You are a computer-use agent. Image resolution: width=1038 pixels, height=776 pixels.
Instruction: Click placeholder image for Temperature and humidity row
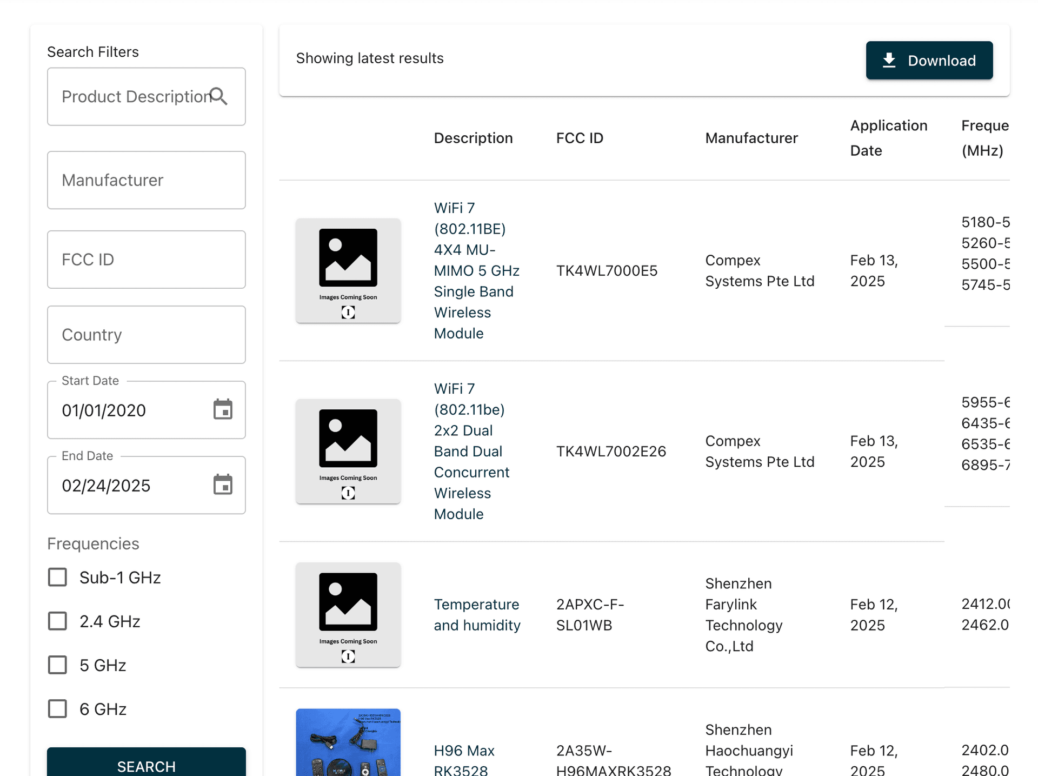click(348, 614)
